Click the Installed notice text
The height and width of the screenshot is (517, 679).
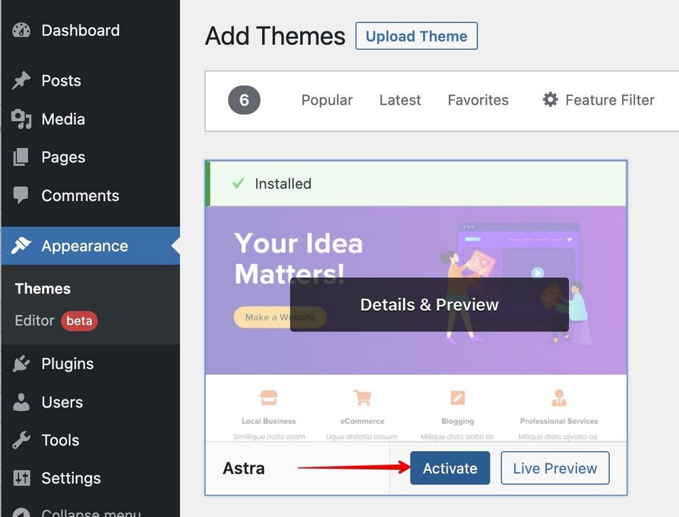[x=282, y=183]
